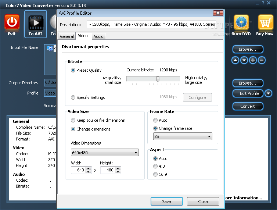
Task: Click the Edit Profile button
Action: click(x=248, y=93)
